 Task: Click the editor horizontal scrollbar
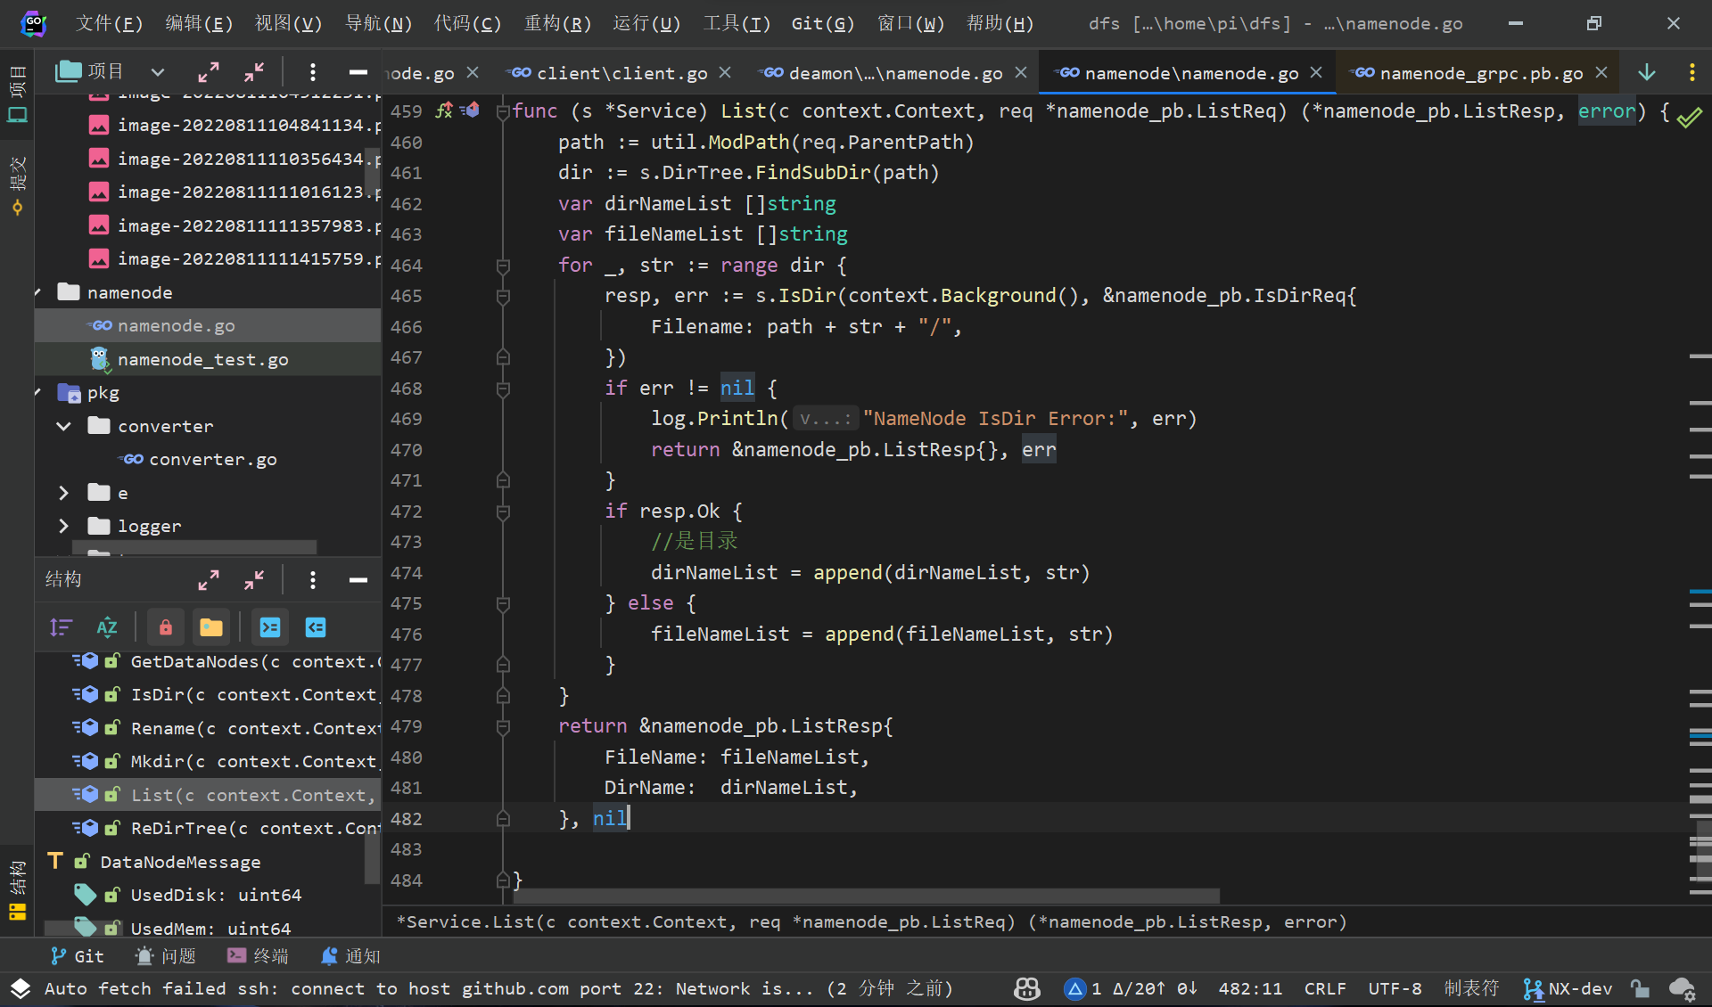(x=867, y=896)
